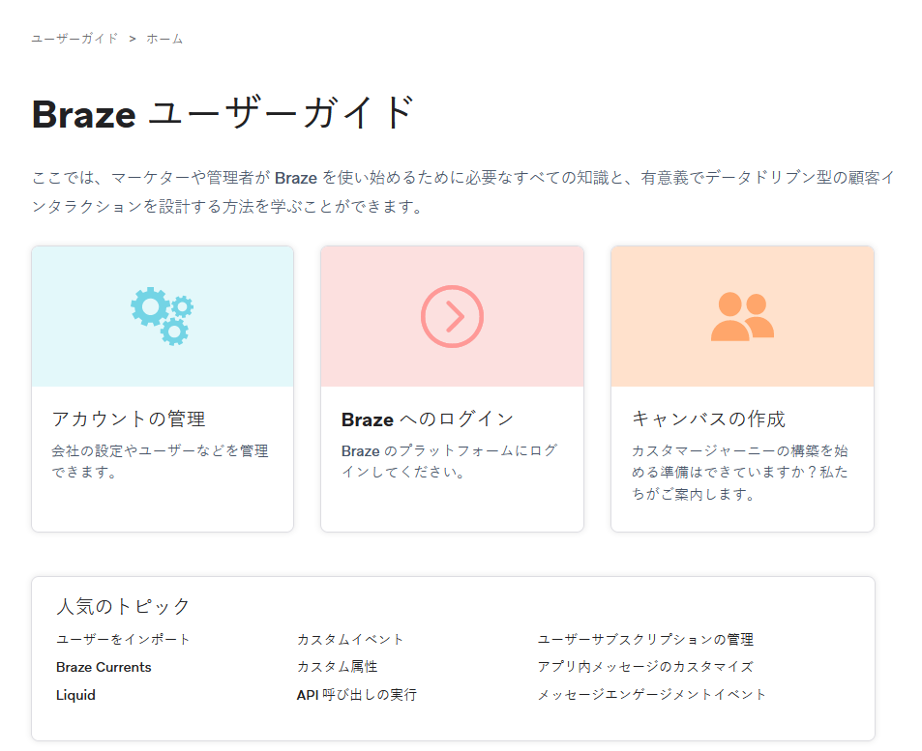Click the 人気のトピック section heading

point(123,606)
